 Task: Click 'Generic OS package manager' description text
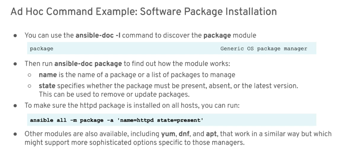(264, 49)
